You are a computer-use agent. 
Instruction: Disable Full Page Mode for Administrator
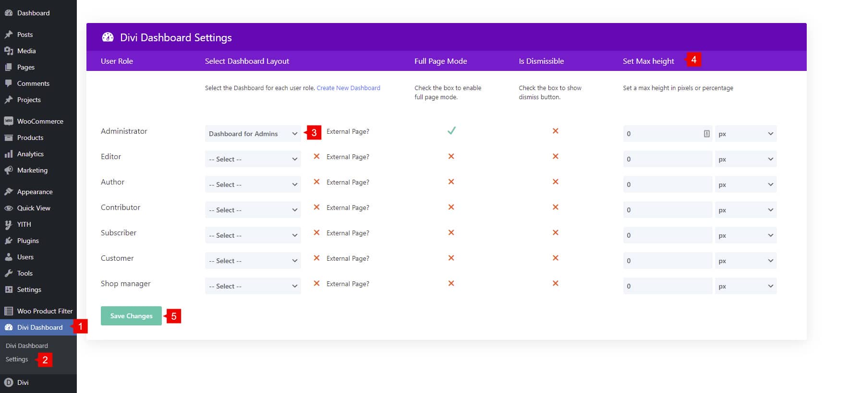coord(451,131)
